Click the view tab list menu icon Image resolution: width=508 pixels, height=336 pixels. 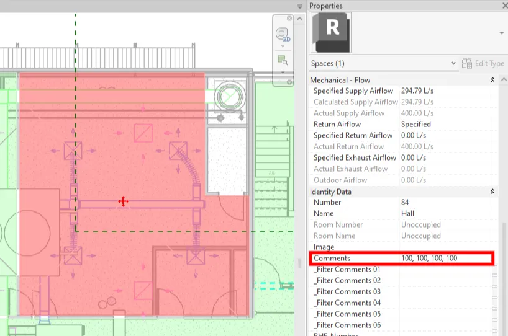pos(301,6)
